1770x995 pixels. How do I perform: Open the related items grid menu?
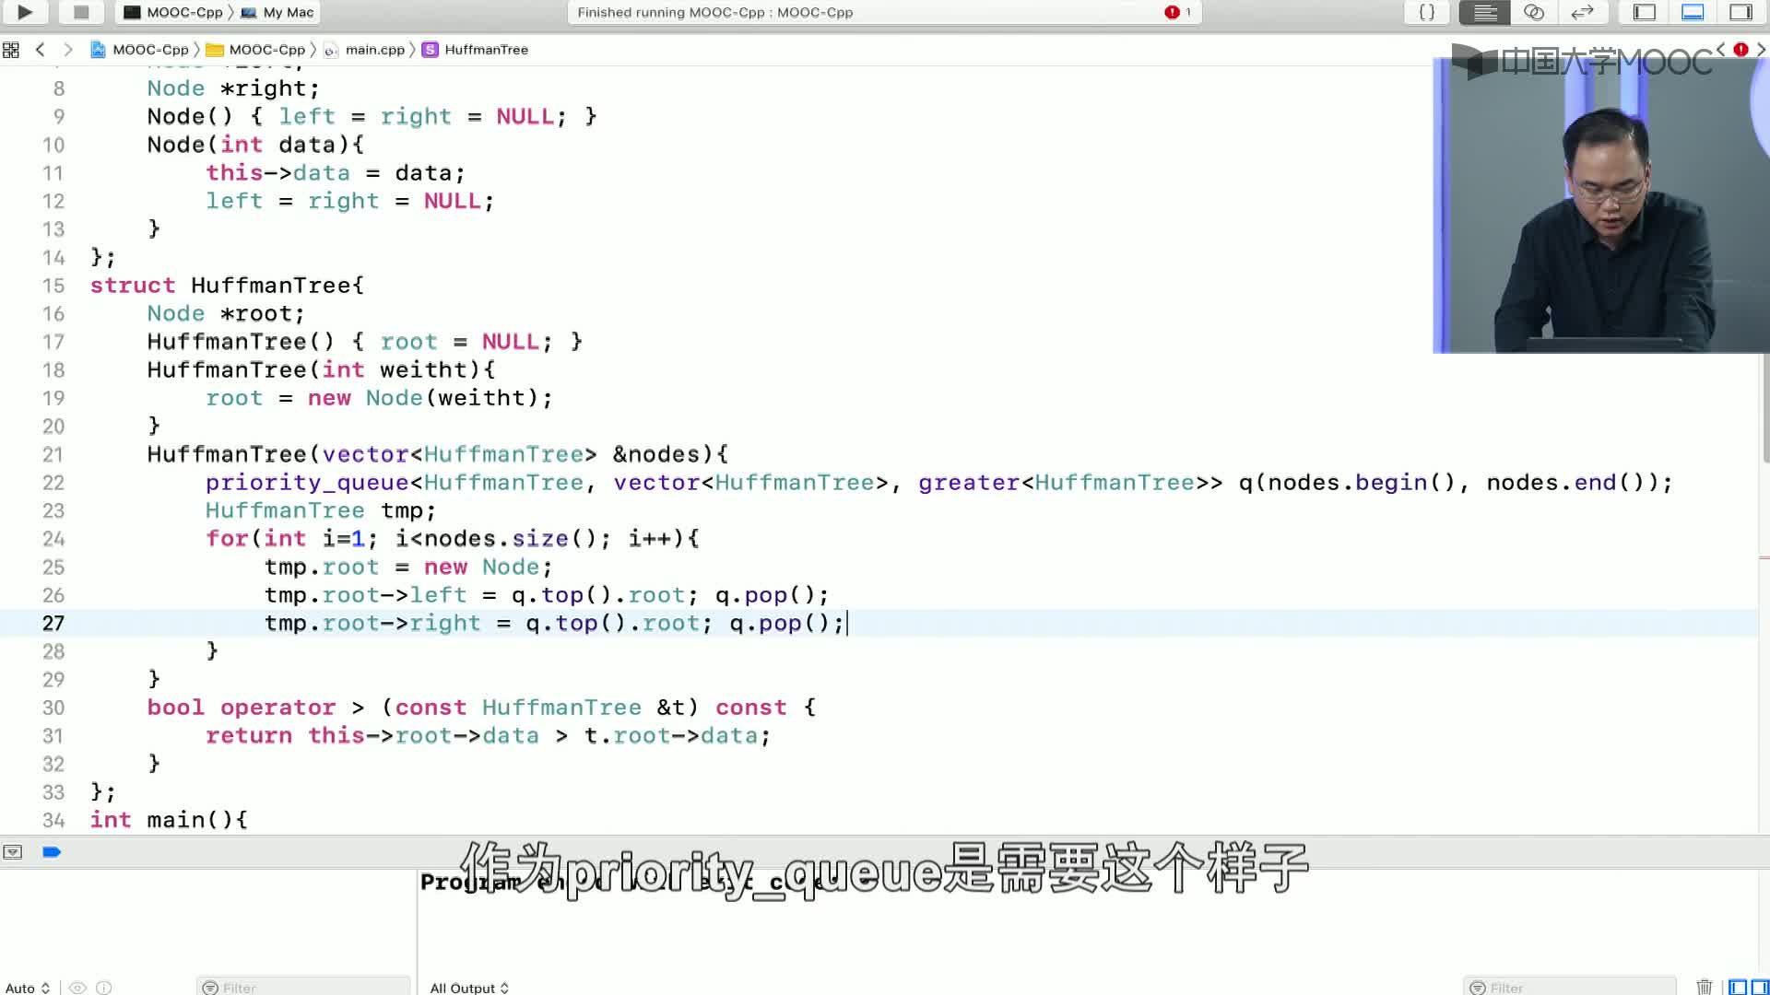click(11, 50)
